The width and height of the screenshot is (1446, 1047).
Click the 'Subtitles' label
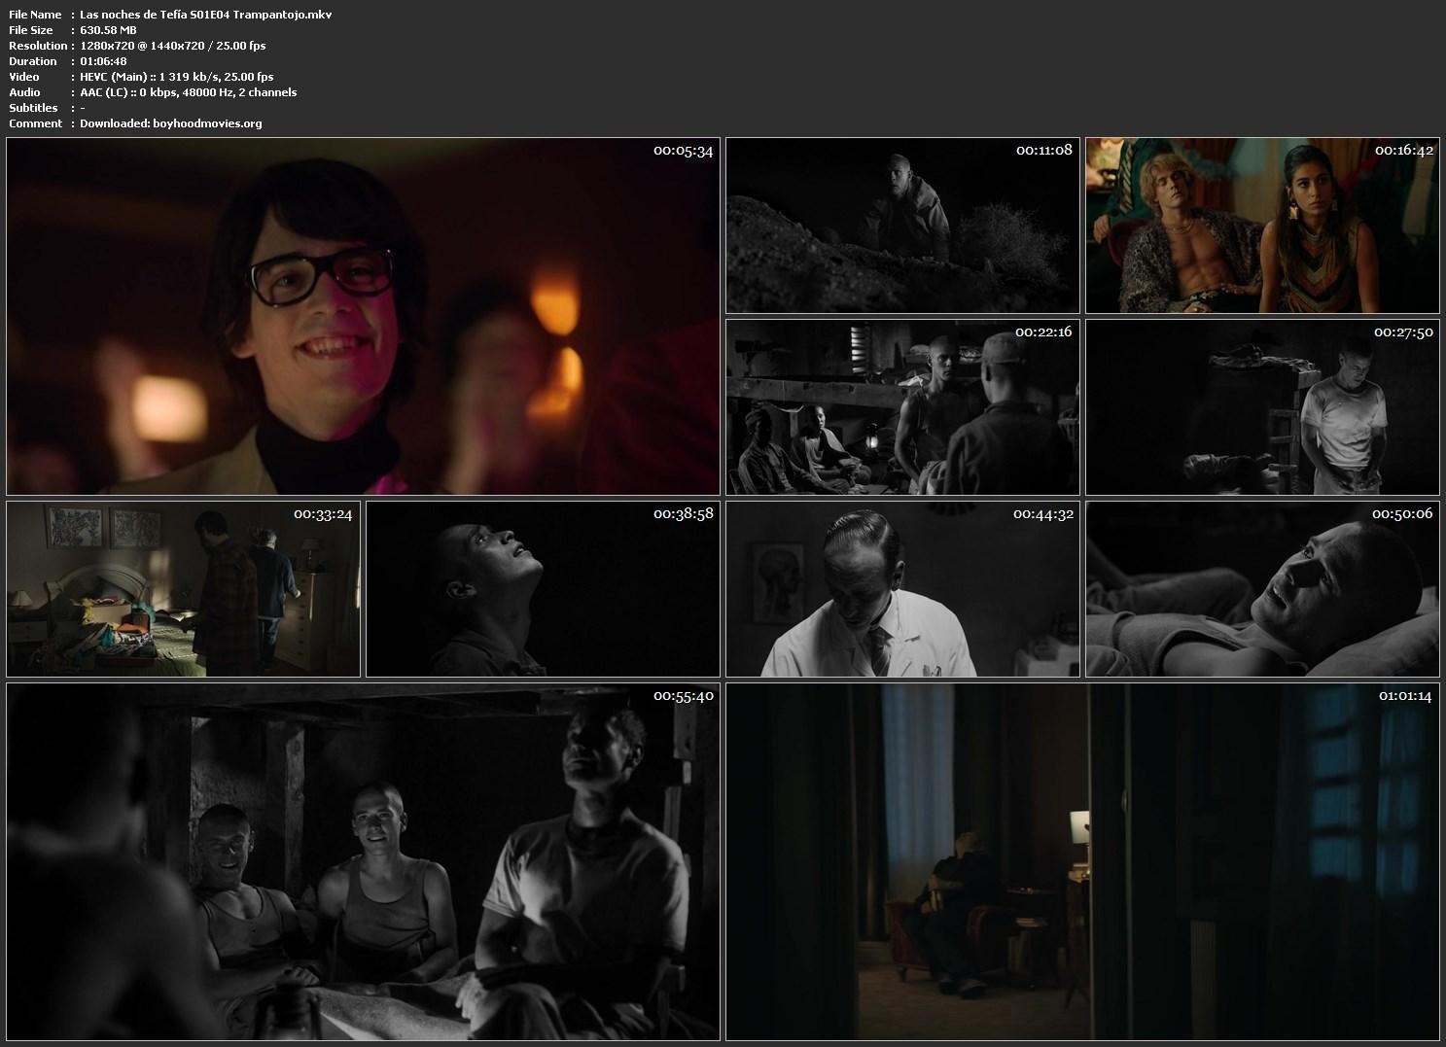click(x=33, y=108)
